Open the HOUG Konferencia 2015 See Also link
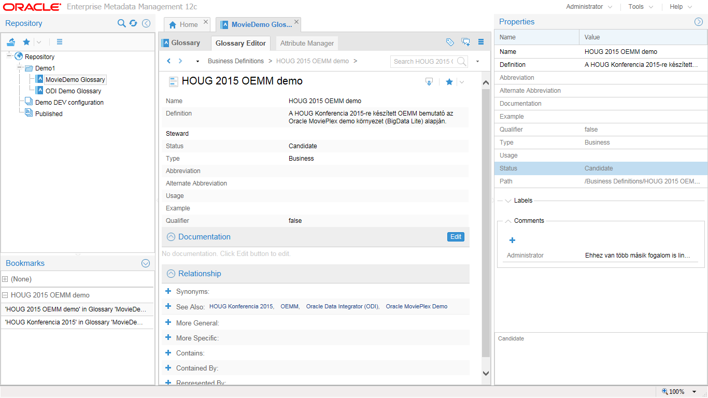Image resolution: width=708 pixels, height=398 pixels. click(x=241, y=306)
